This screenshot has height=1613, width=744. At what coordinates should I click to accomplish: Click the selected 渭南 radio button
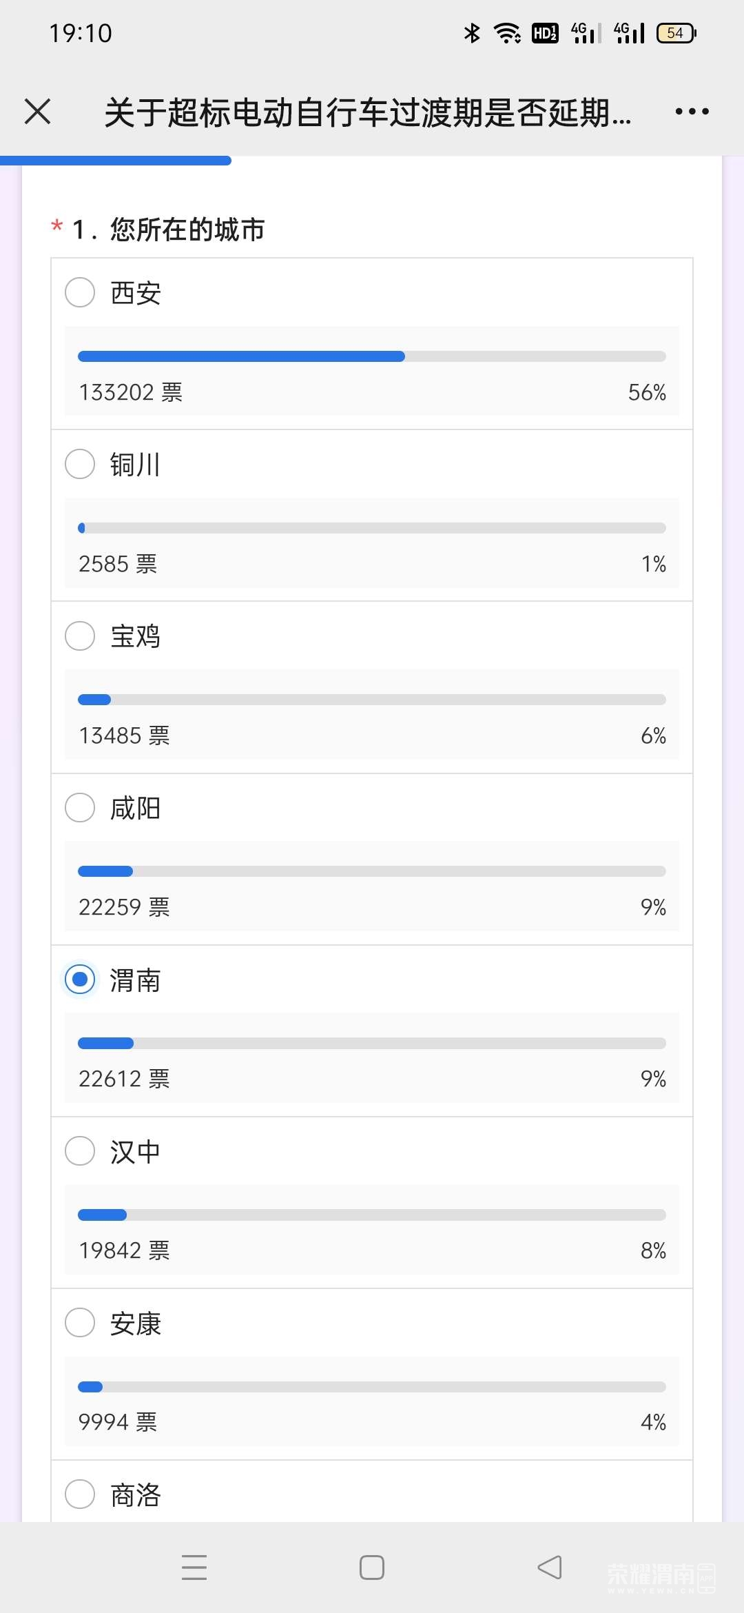(80, 979)
